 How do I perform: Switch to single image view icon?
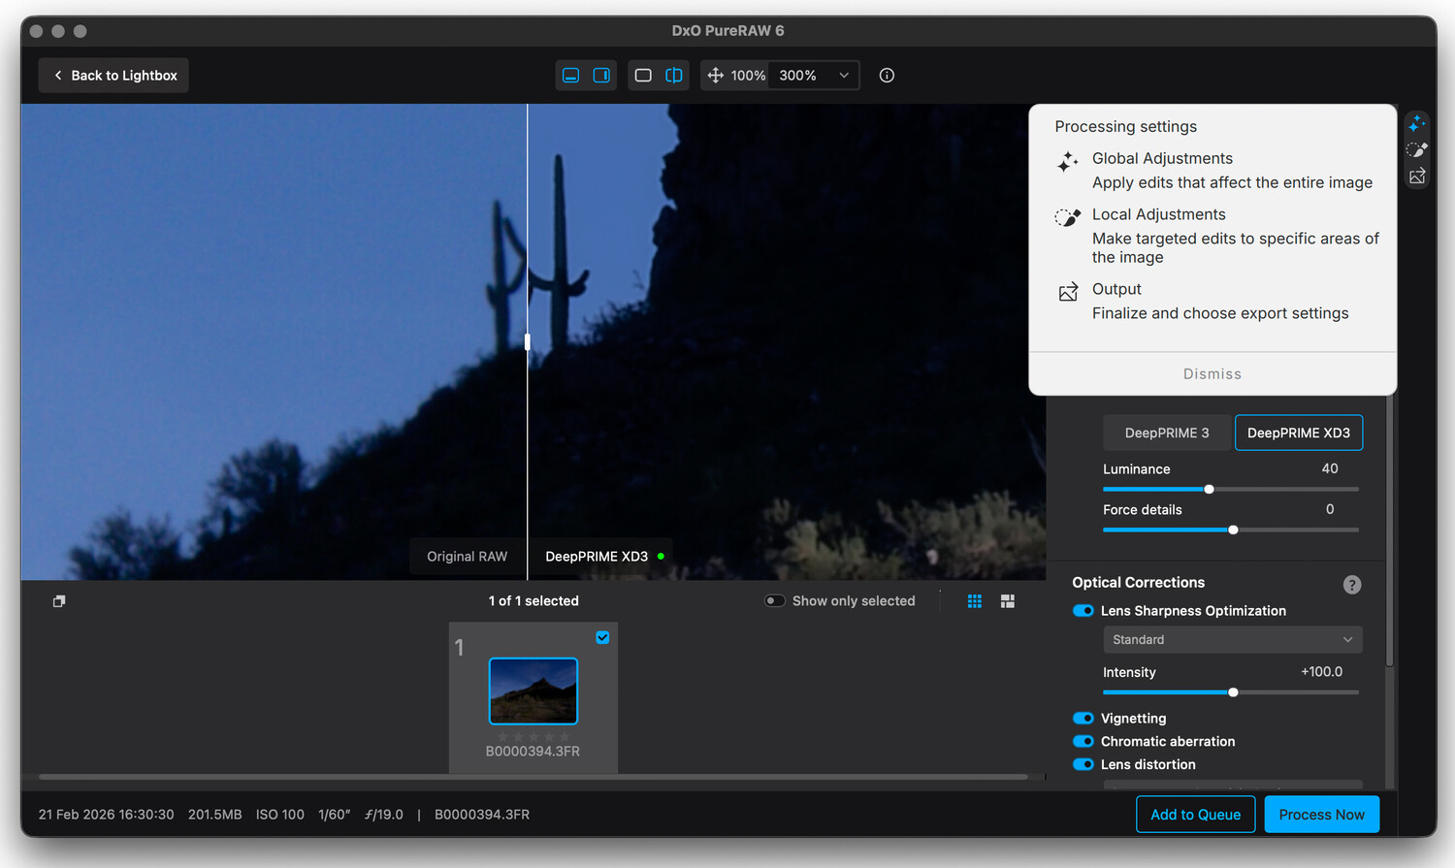[643, 76]
